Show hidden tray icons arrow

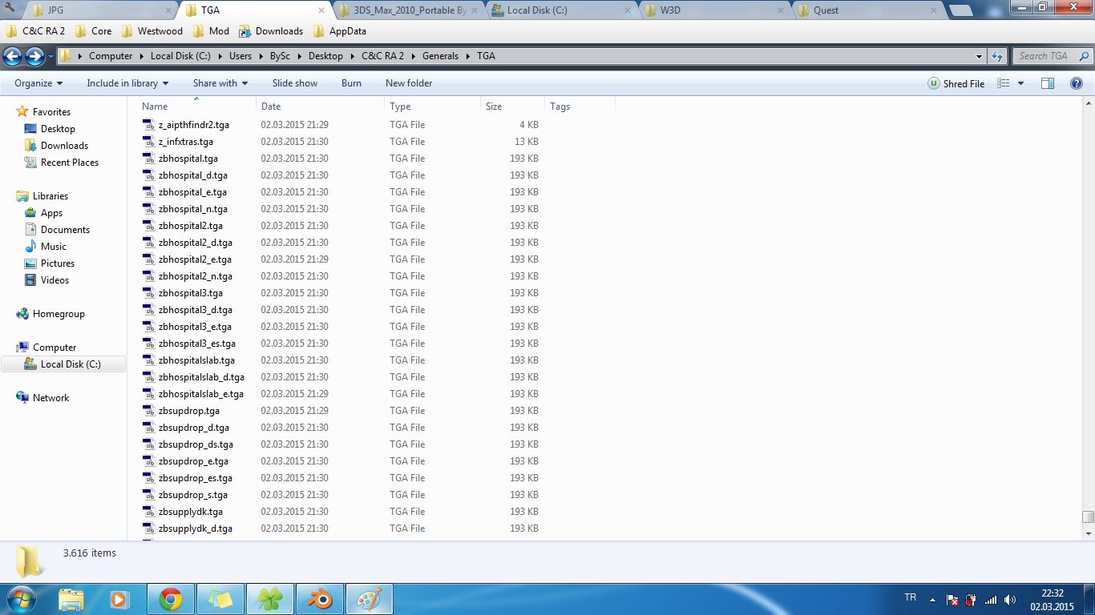932,599
